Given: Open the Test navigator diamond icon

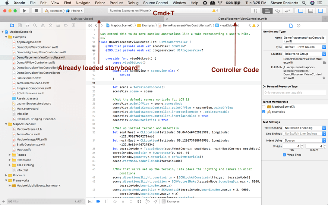Looking at the screenshot, I should tap(50, 25).
